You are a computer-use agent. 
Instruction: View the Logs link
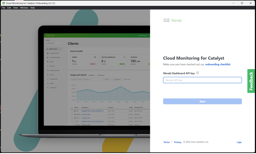[x=239, y=142]
